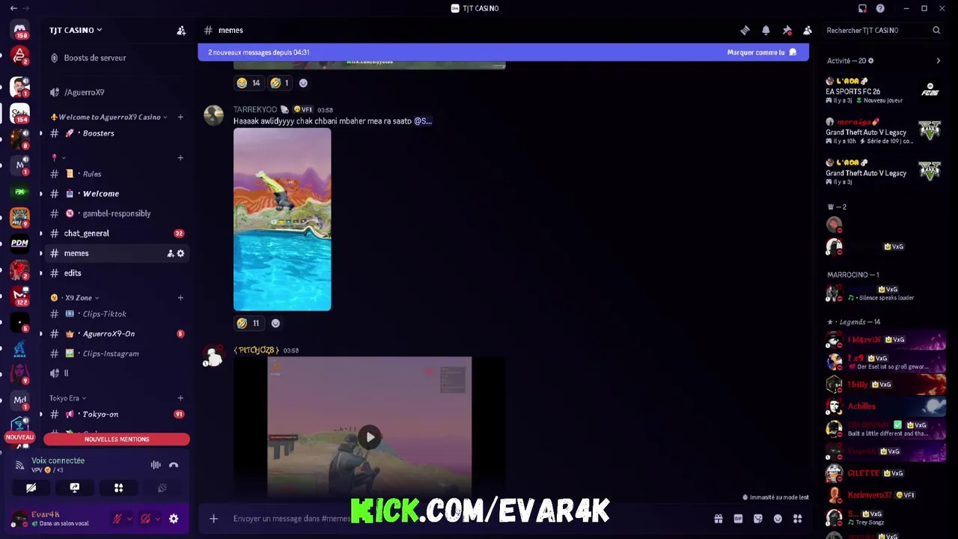Unmute the microphone
Image resolution: width=958 pixels, height=539 pixels.
click(x=117, y=518)
